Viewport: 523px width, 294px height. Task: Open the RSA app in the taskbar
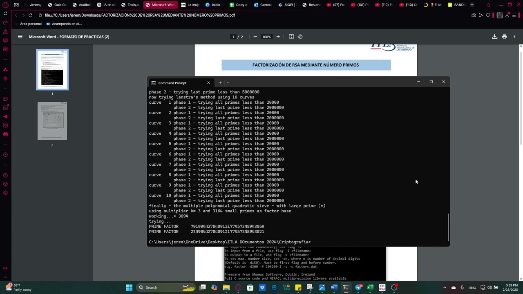(382, 287)
